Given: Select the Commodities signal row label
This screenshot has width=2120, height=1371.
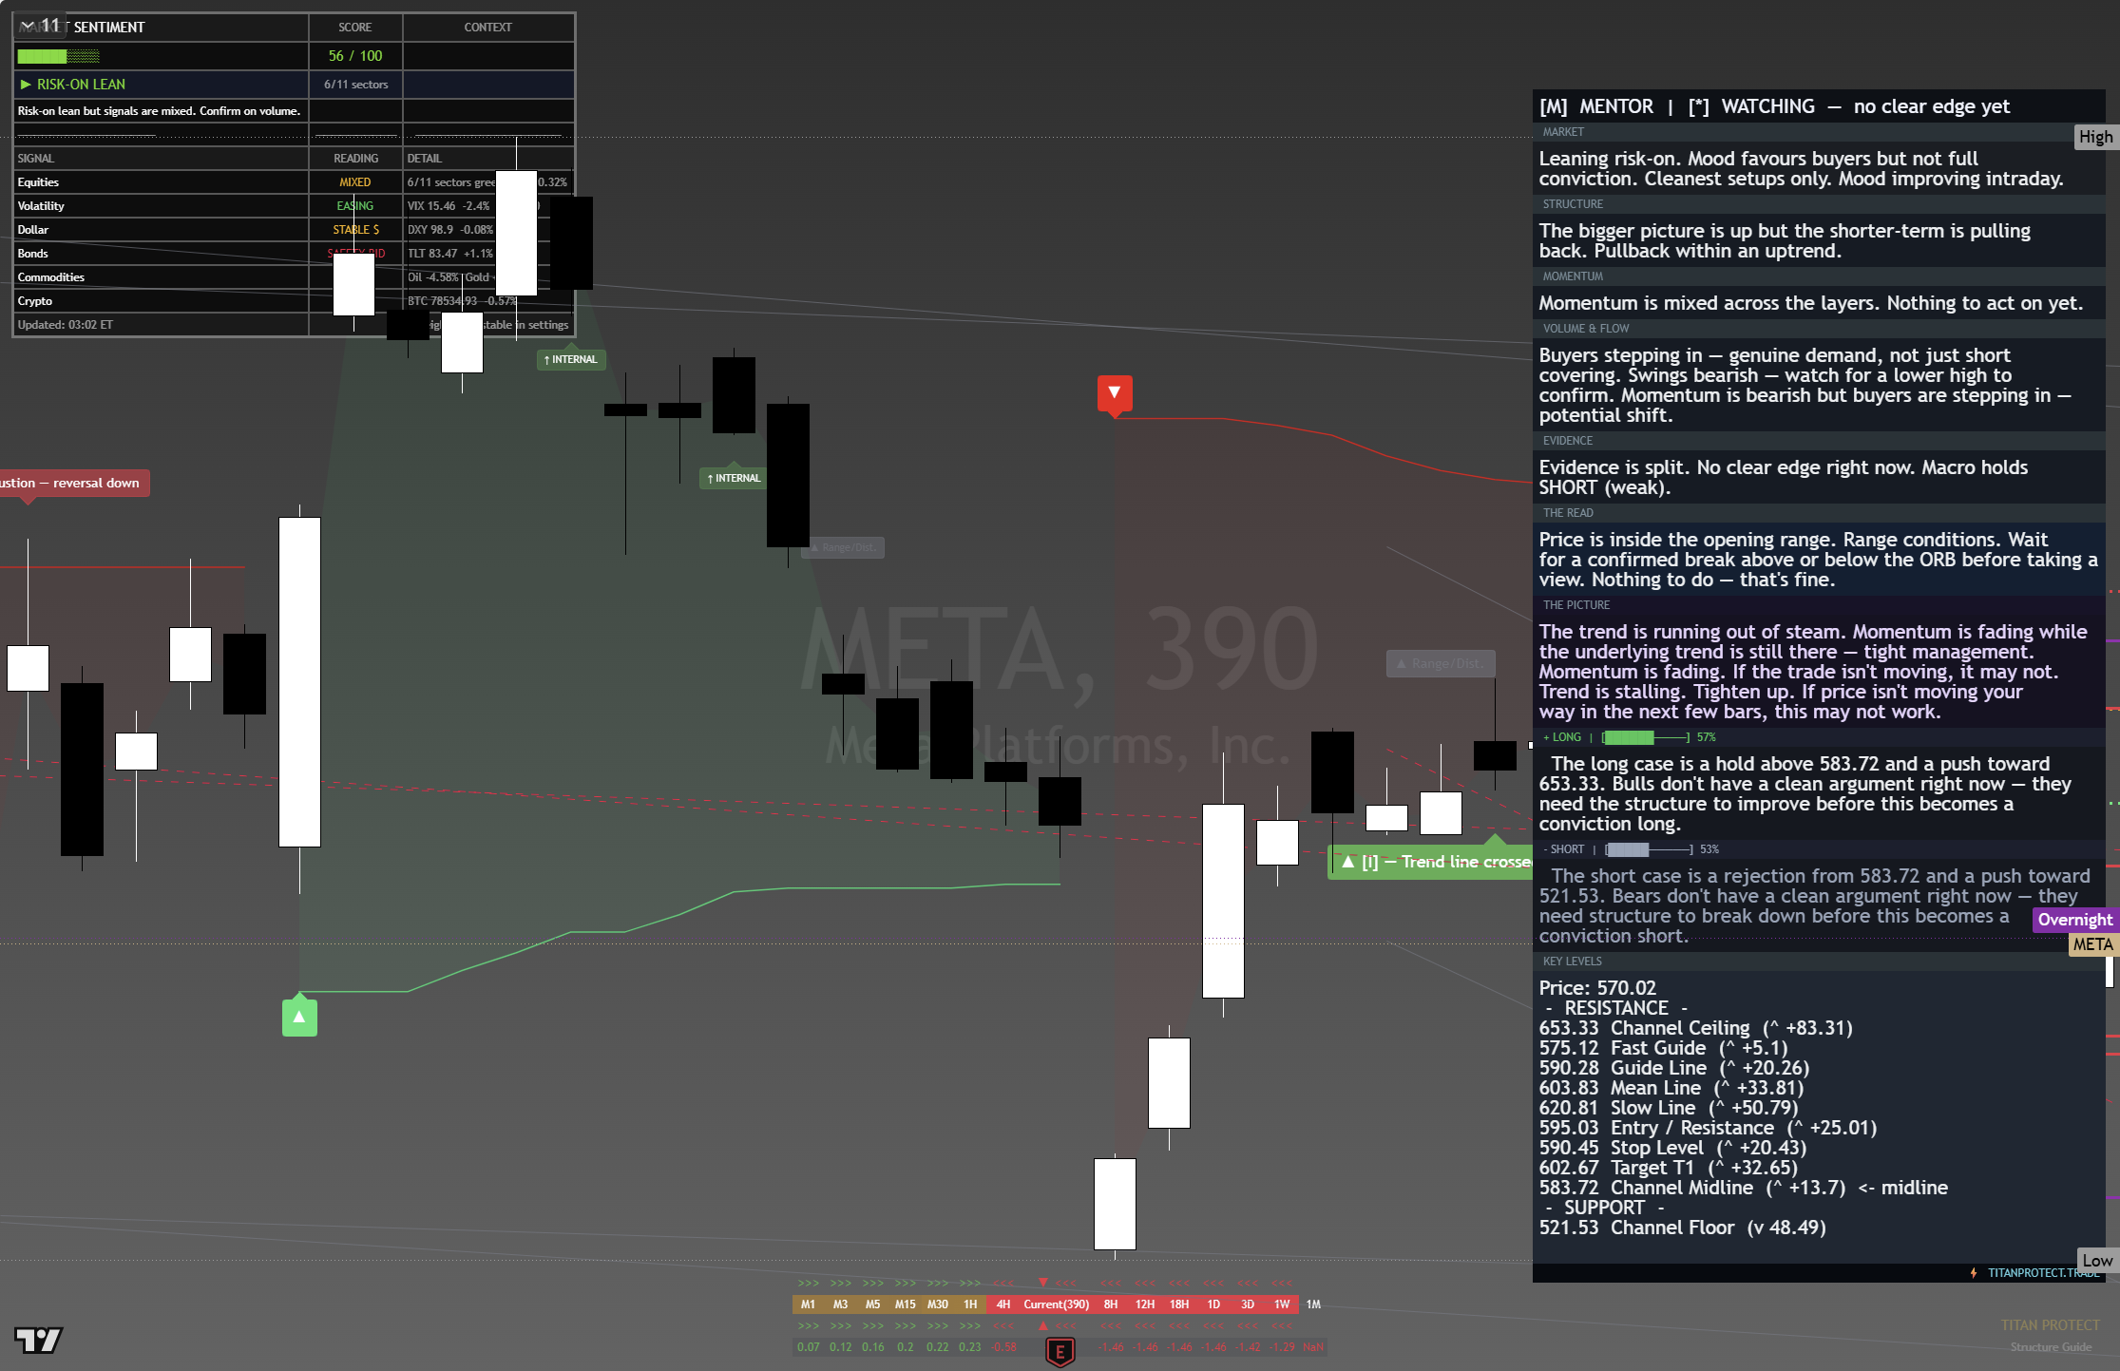Looking at the screenshot, I should click(51, 277).
